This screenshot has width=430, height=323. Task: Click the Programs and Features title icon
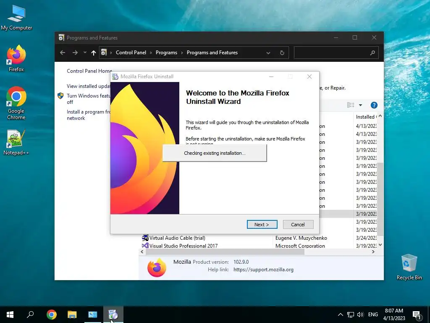(x=61, y=37)
